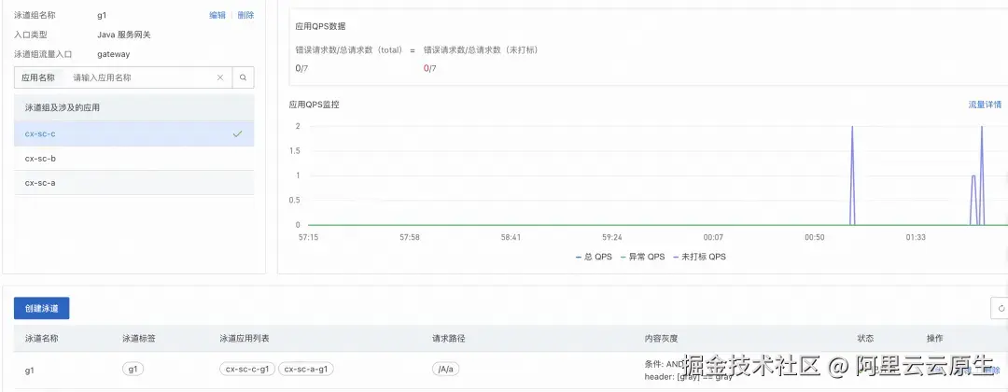Image resolution: width=1008 pixels, height=392 pixels.
Task: Click the /A/a request path tag
Action: click(445, 369)
